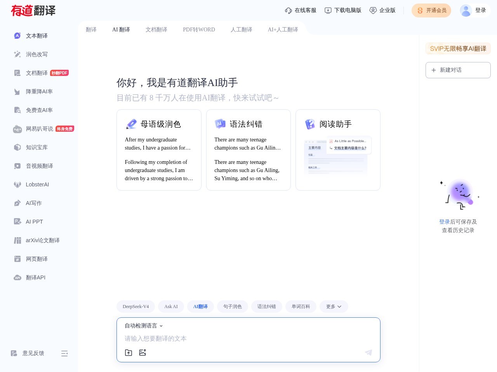
Task: Open the LobsterAI icon
Action: [x=17, y=184]
